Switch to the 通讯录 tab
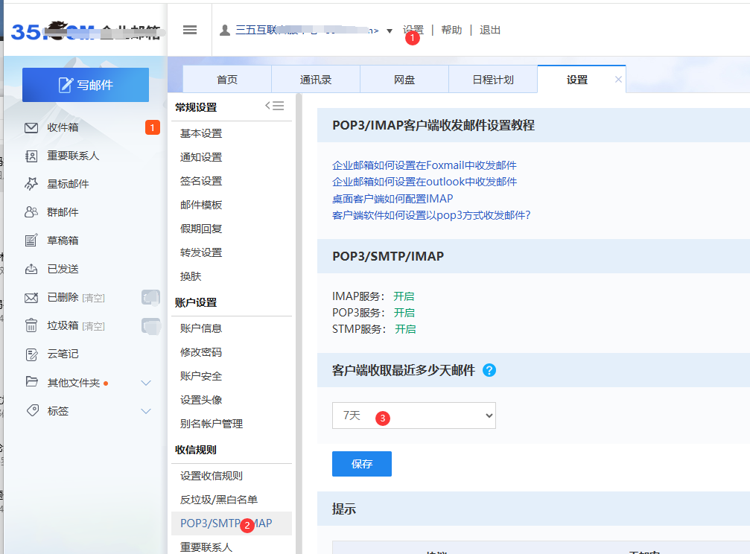The height and width of the screenshot is (554, 750). click(316, 80)
